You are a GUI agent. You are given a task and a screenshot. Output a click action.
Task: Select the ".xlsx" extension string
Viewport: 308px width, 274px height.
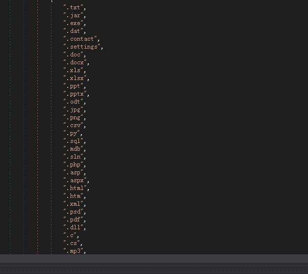75,79
